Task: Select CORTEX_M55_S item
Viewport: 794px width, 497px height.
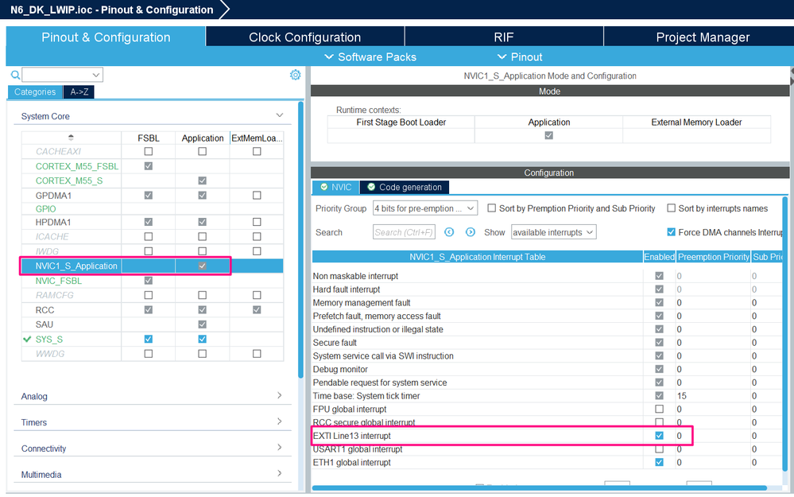Action: coord(69,181)
